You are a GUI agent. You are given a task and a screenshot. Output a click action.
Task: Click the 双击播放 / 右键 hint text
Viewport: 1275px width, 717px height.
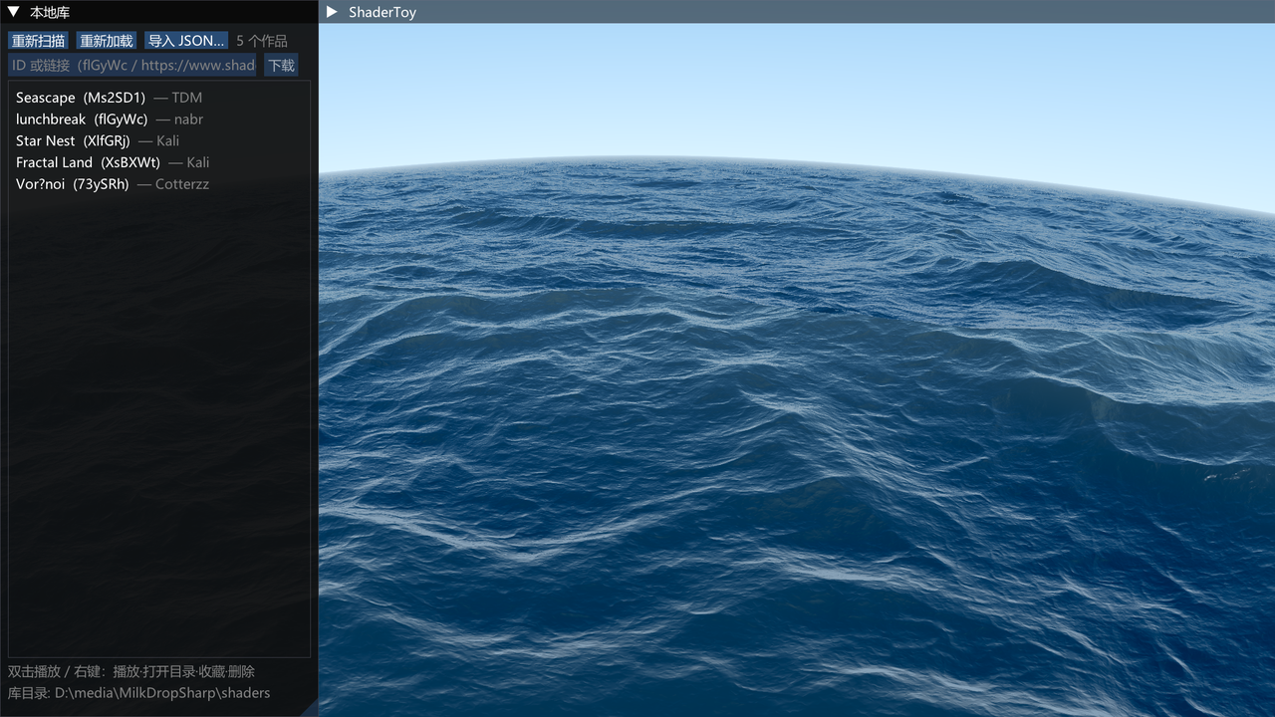point(131,672)
